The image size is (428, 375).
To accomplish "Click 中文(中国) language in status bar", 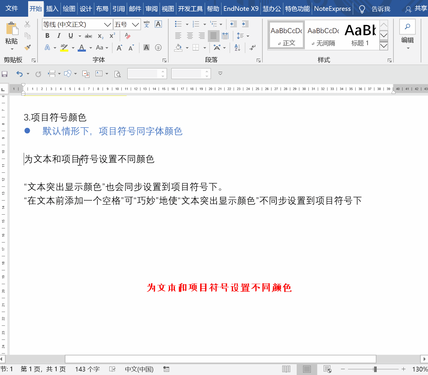I will pyautogui.click(x=139, y=369).
